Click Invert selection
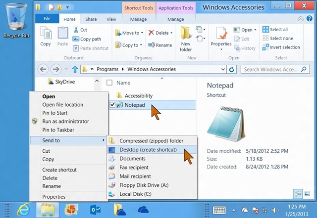317x218 pixels. click(281, 47)
